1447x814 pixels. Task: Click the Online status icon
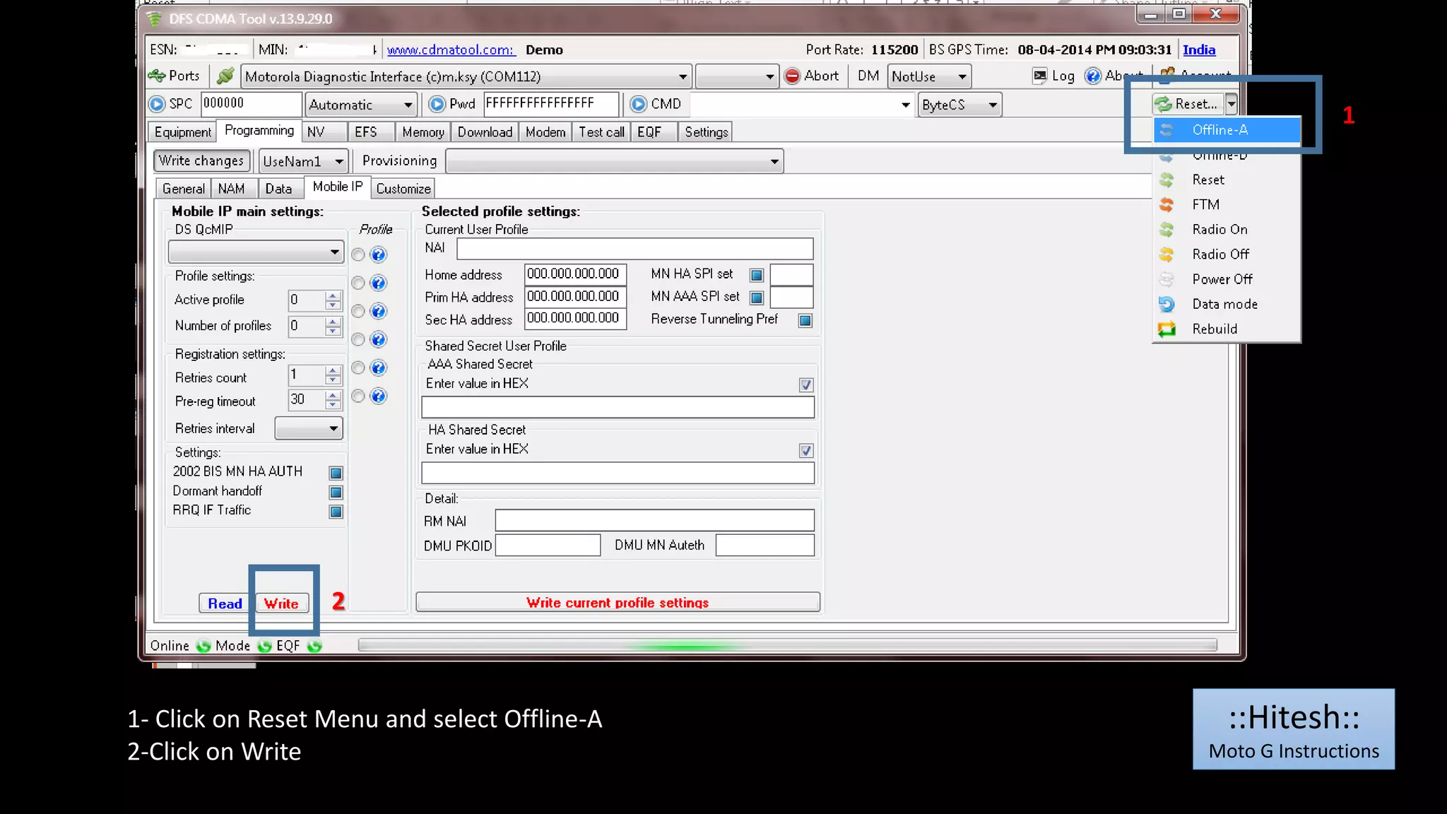coord(203,646)
